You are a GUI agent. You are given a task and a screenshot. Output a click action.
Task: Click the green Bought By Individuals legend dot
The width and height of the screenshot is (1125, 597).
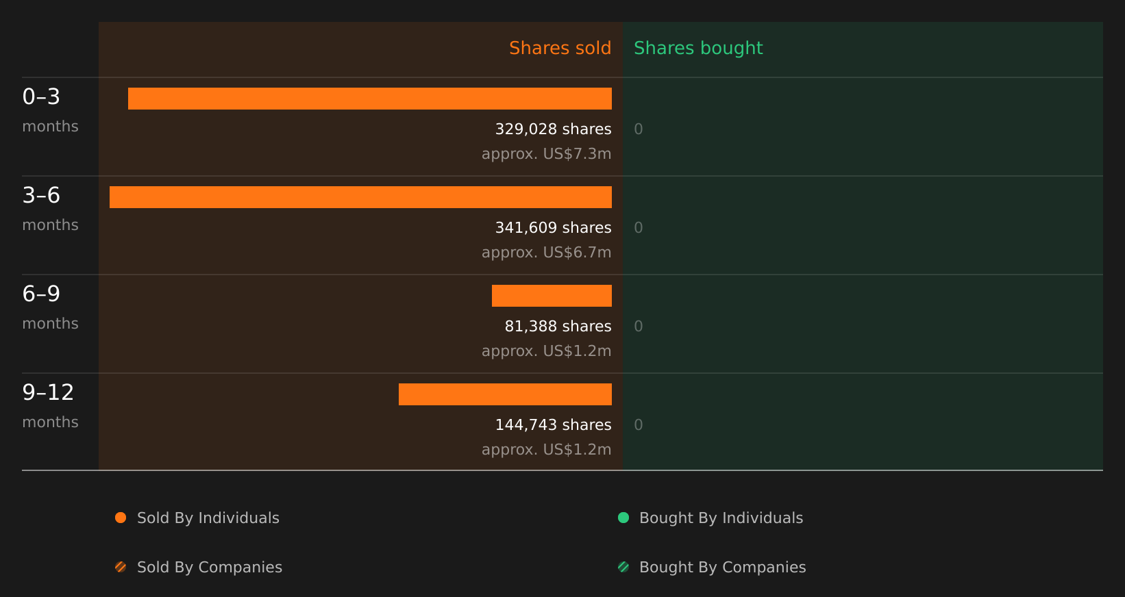pos(623,518)
